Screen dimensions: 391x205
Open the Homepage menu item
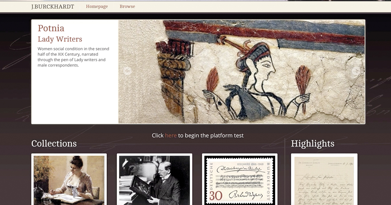click(97, 6)
